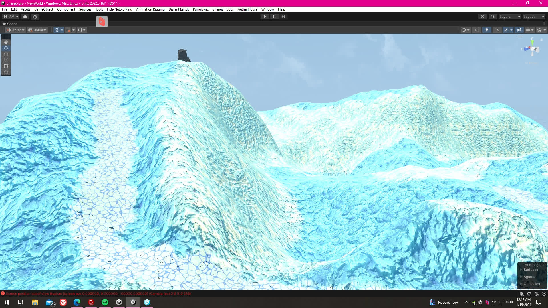The height and width of the screenshot is (308, 548).
Task: Open the Unity search magnifier
Action: point(493,17)
